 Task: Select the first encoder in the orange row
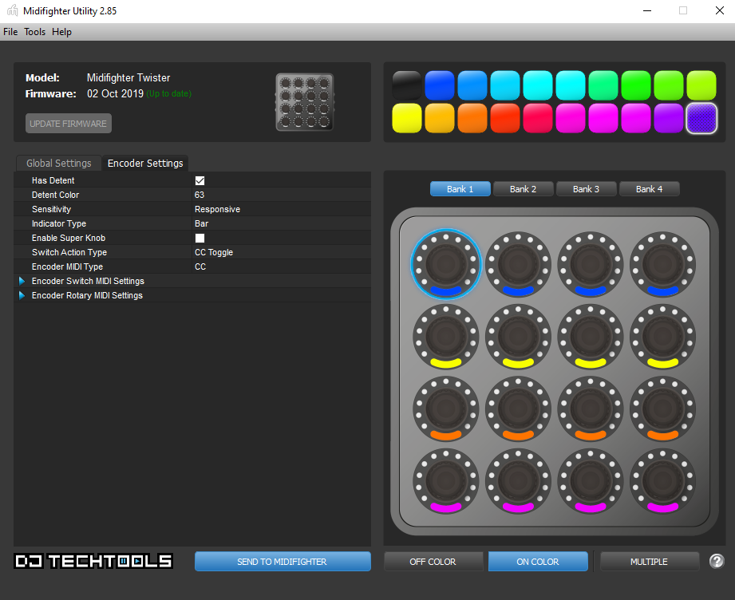446,409
